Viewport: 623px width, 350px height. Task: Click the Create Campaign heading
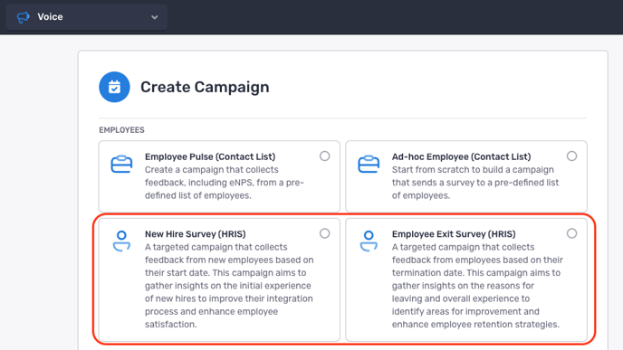click(205, 87)
